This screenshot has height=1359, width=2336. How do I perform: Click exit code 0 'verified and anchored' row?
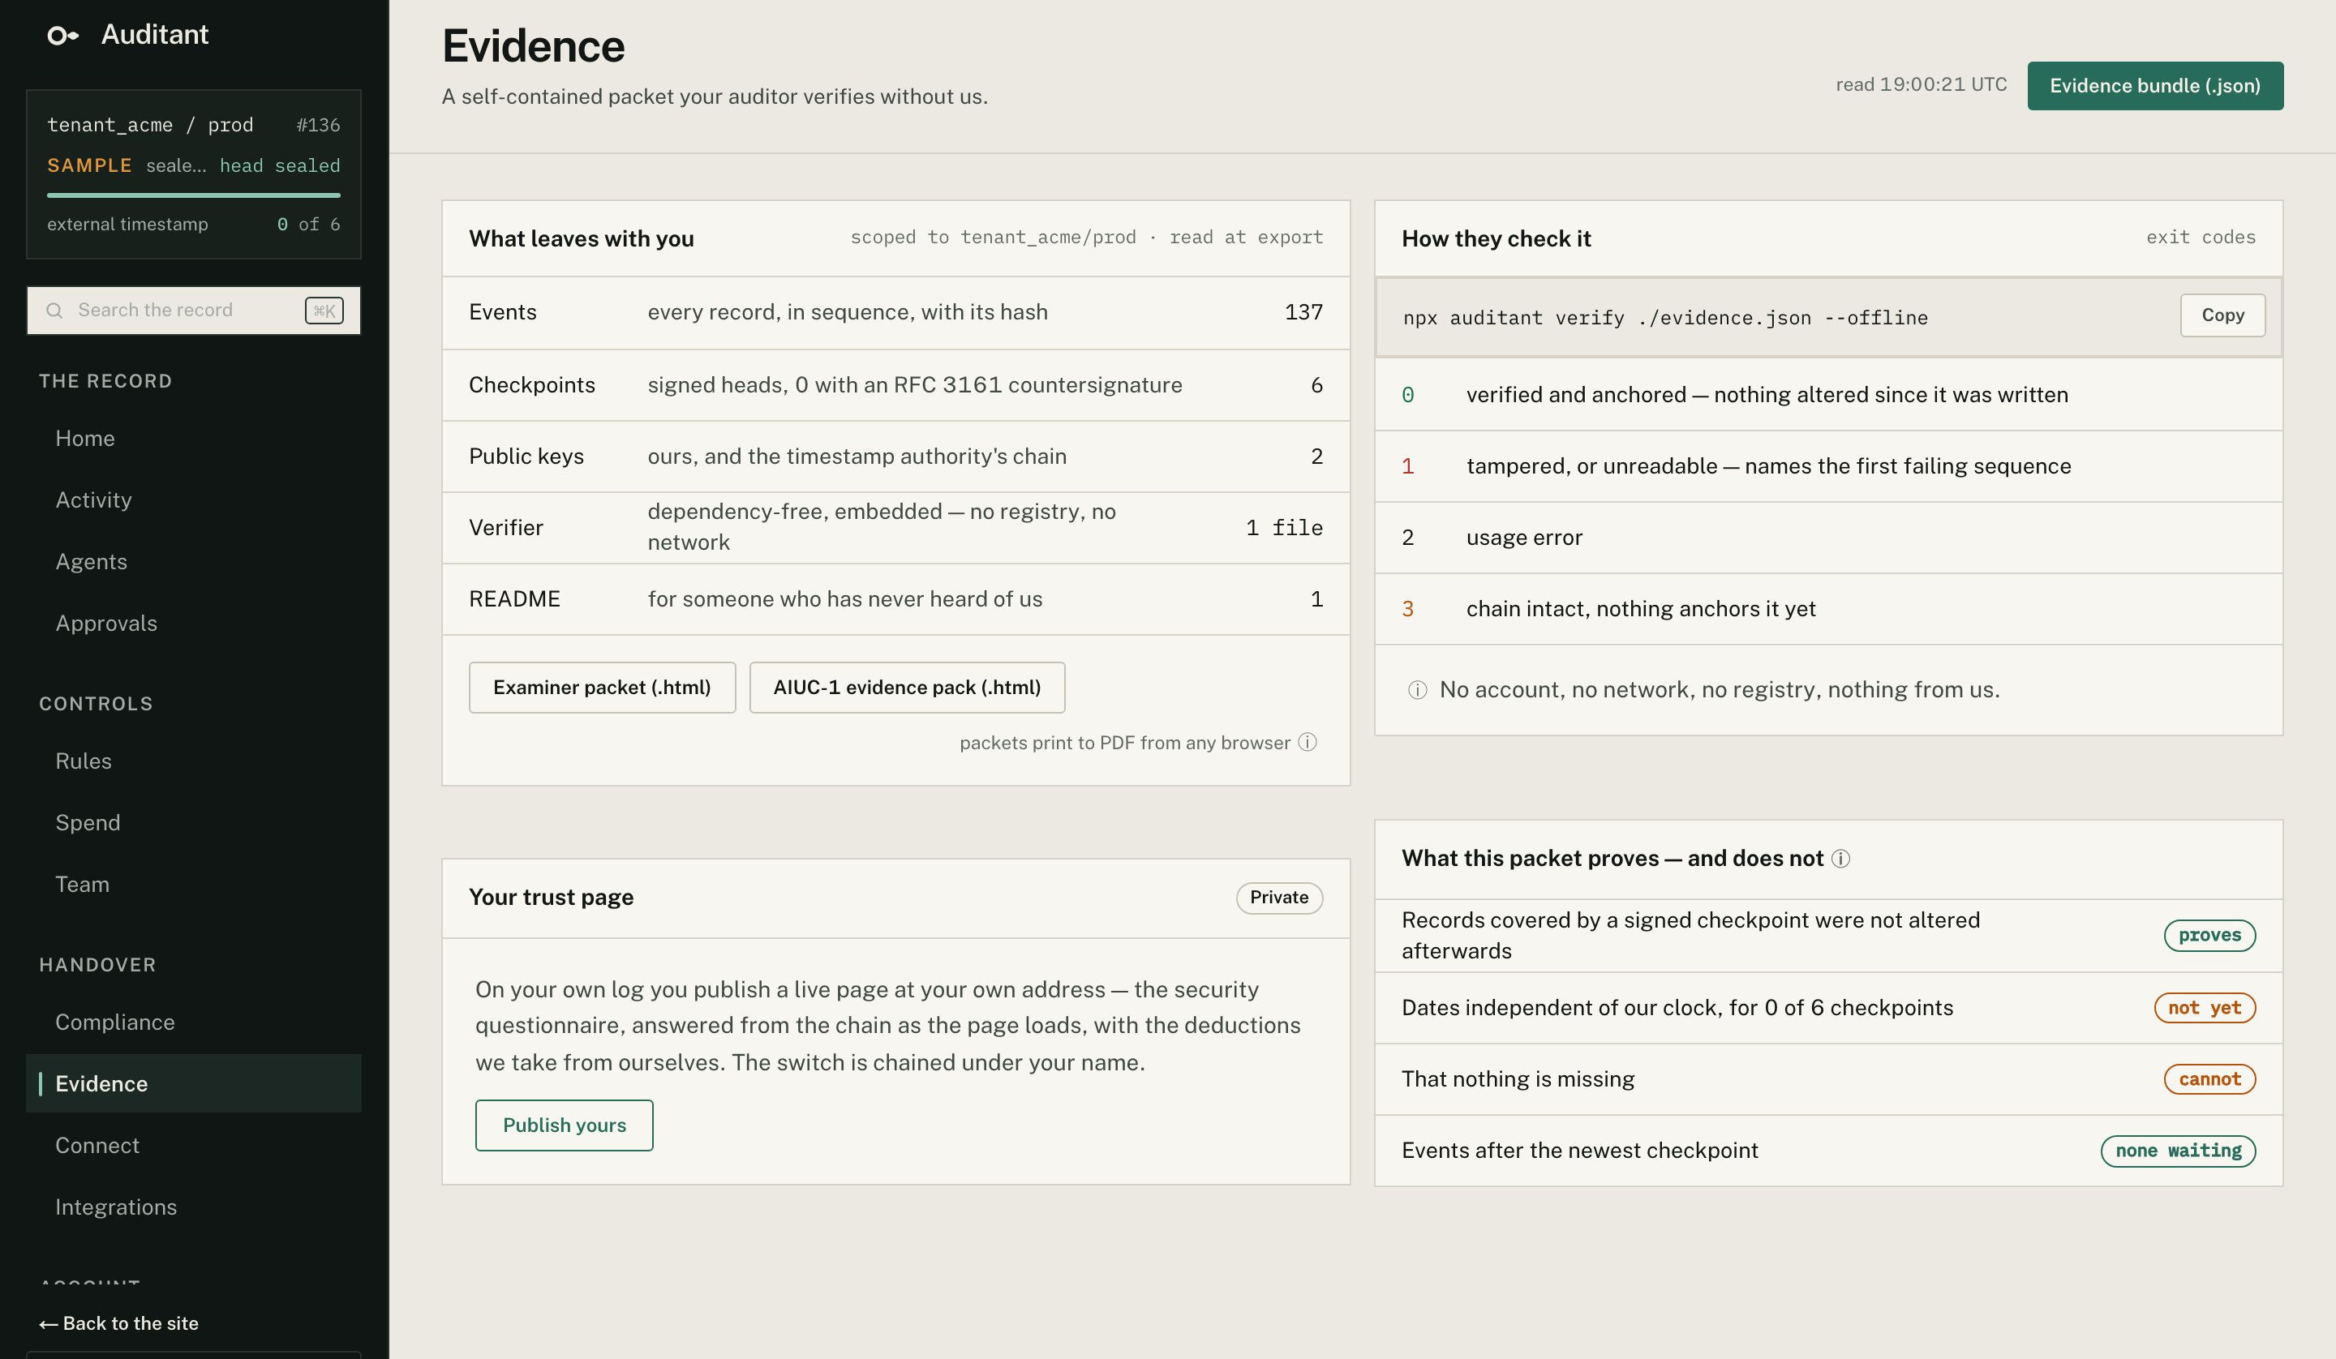coord(1828,395)
